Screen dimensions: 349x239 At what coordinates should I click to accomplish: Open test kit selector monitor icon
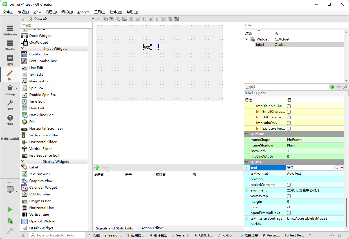click(x=10, y=190)
